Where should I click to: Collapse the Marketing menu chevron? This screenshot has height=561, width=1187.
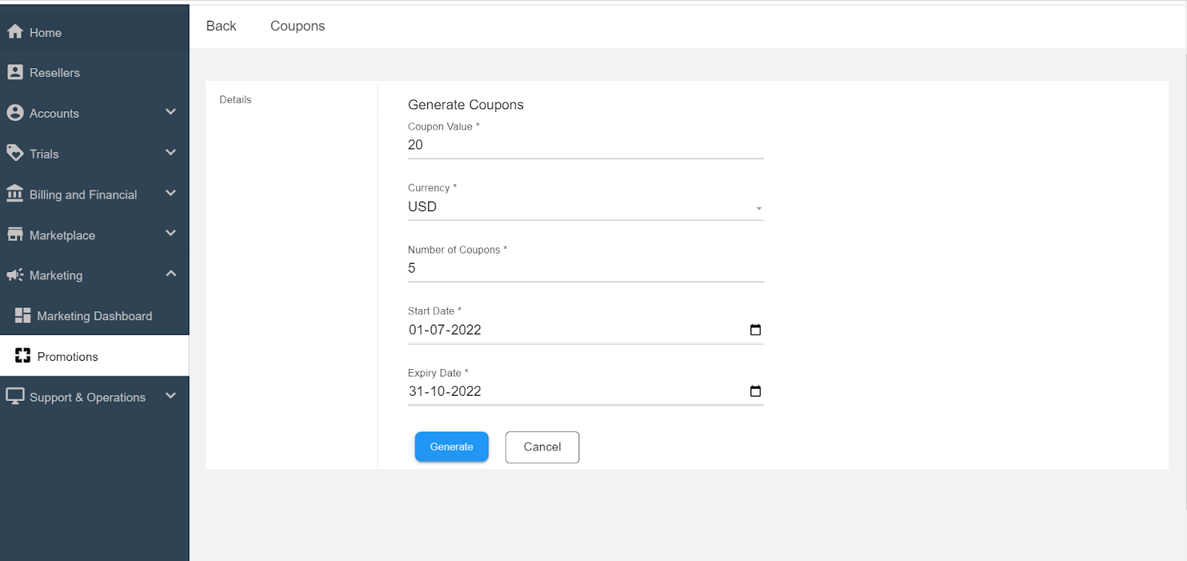171,273
